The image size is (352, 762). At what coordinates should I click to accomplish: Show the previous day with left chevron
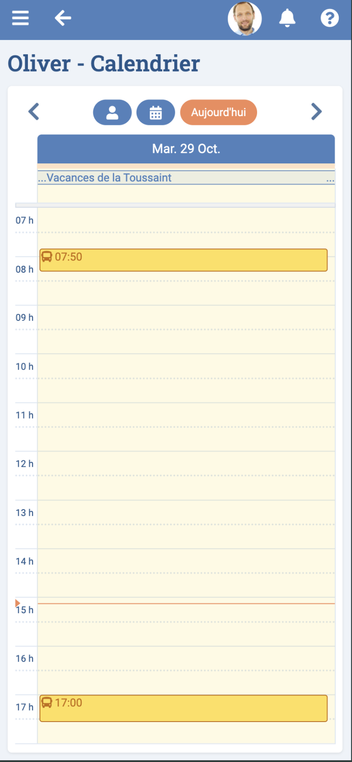33,112
